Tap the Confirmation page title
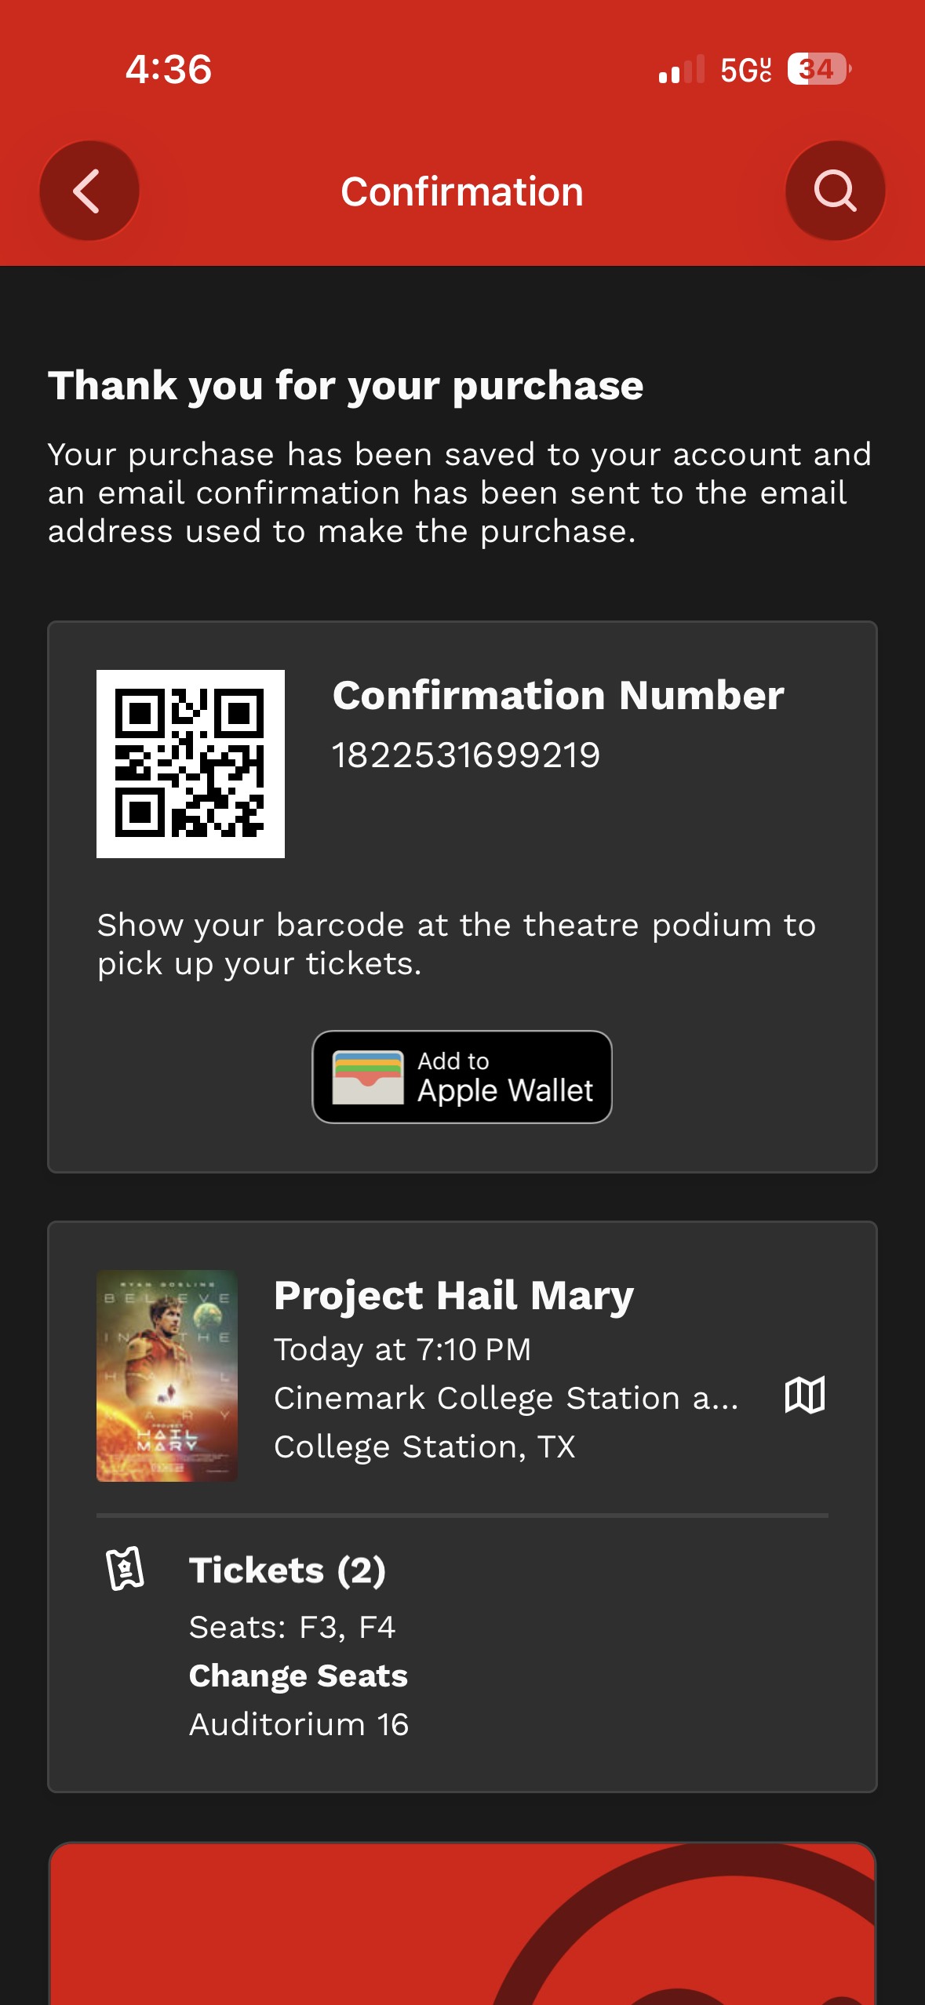Image resolution: width=925 pixels, height=2005 pixels. [462, 191]
